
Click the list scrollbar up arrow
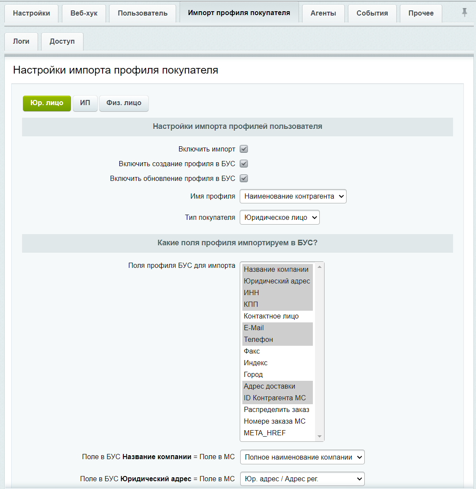pos(320,267)
